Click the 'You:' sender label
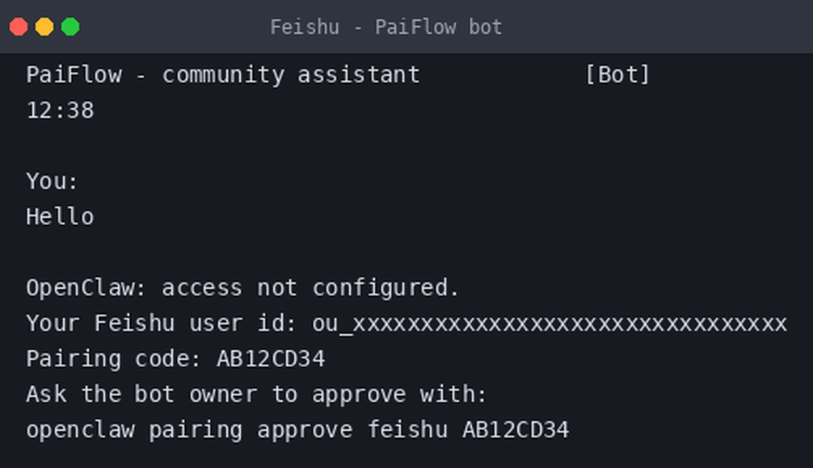 [53, 182]
